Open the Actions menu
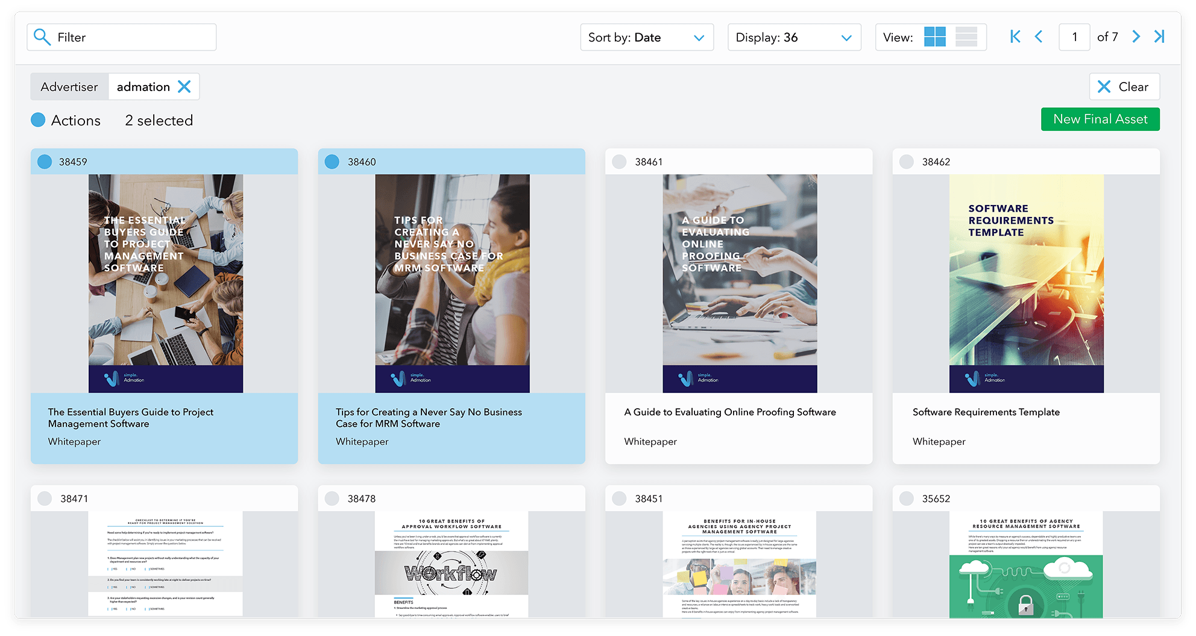 (x=66, y=120)
